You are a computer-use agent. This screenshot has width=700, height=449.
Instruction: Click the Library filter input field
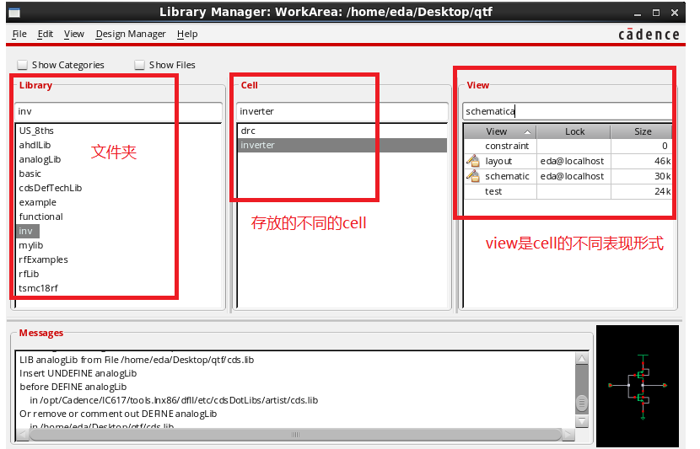click(118, 111)
